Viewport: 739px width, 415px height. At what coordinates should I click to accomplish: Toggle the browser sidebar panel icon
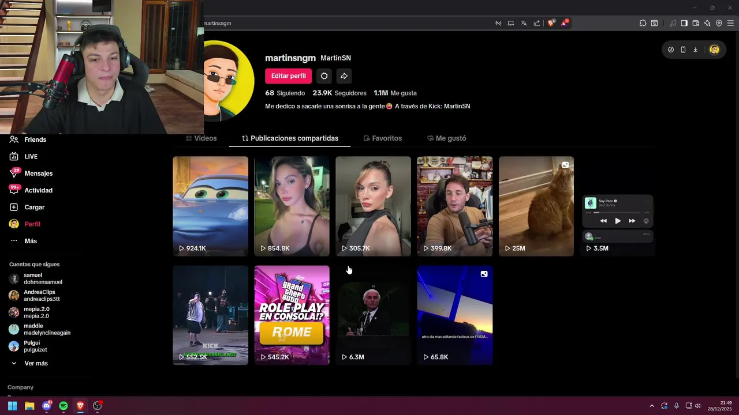pos(684,23)
